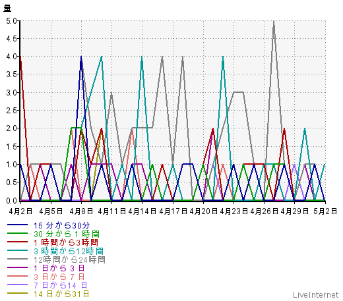Click the gray peak at value 5.0

tap(274, 21)
